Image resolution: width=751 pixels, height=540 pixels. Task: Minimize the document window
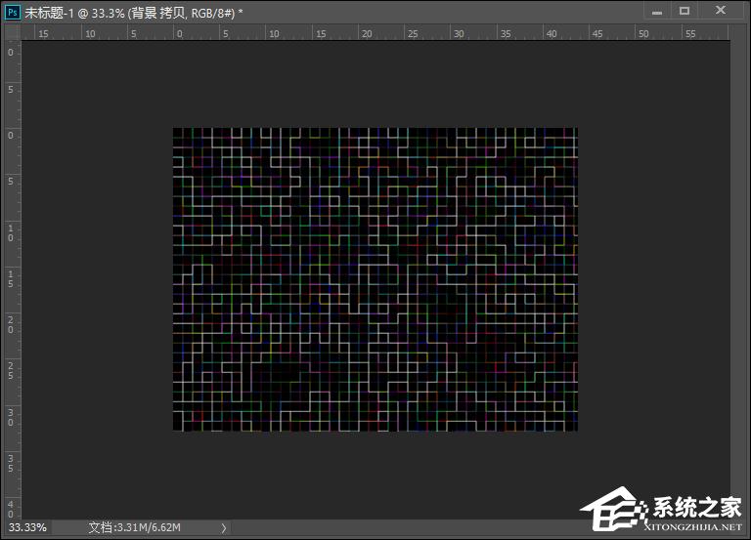(x=657, y=12)
